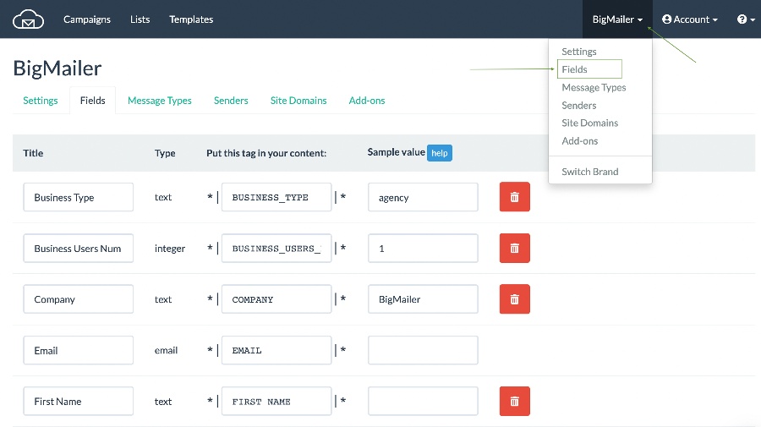This screenshot has height=427, width=761.
Task: Click the BUSINESS_USERS_ tag field
Action: click(x=276, y=249)
